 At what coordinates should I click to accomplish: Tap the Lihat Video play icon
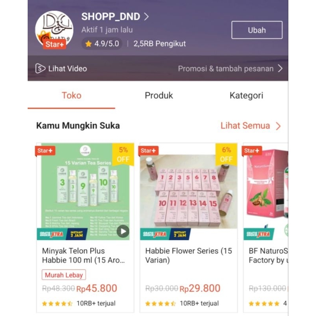(40, 68)
